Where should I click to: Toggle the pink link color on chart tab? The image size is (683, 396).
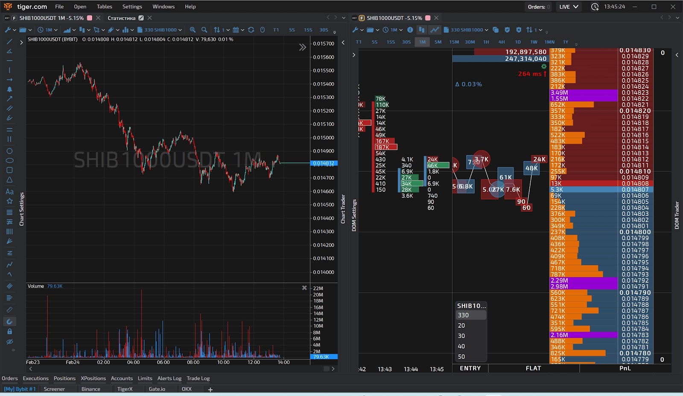(90, 18)
